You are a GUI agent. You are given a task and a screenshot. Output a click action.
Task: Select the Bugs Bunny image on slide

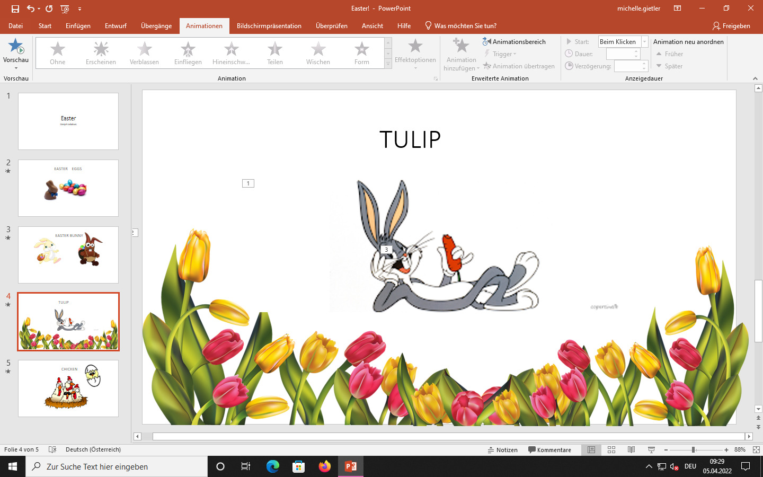448,246
